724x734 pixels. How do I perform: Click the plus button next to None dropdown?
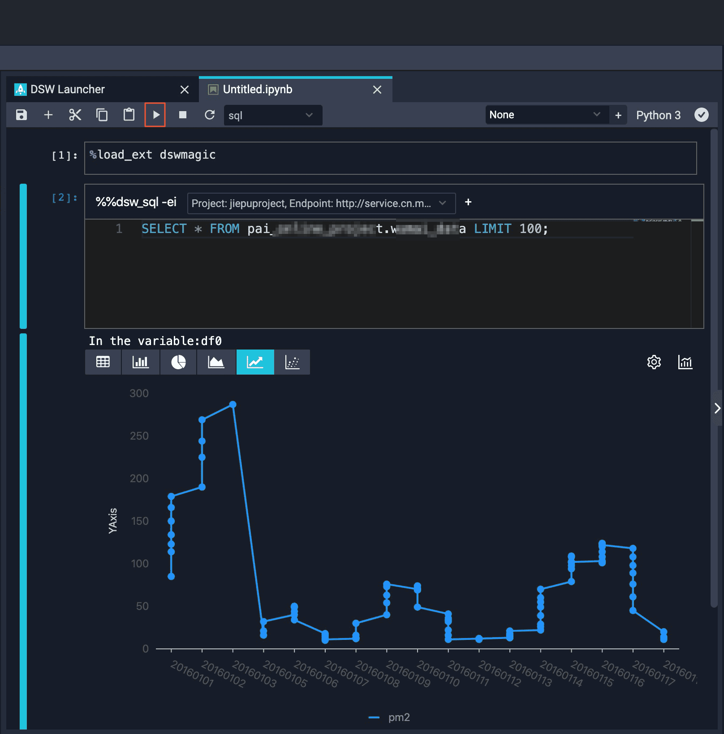[618, 115]
